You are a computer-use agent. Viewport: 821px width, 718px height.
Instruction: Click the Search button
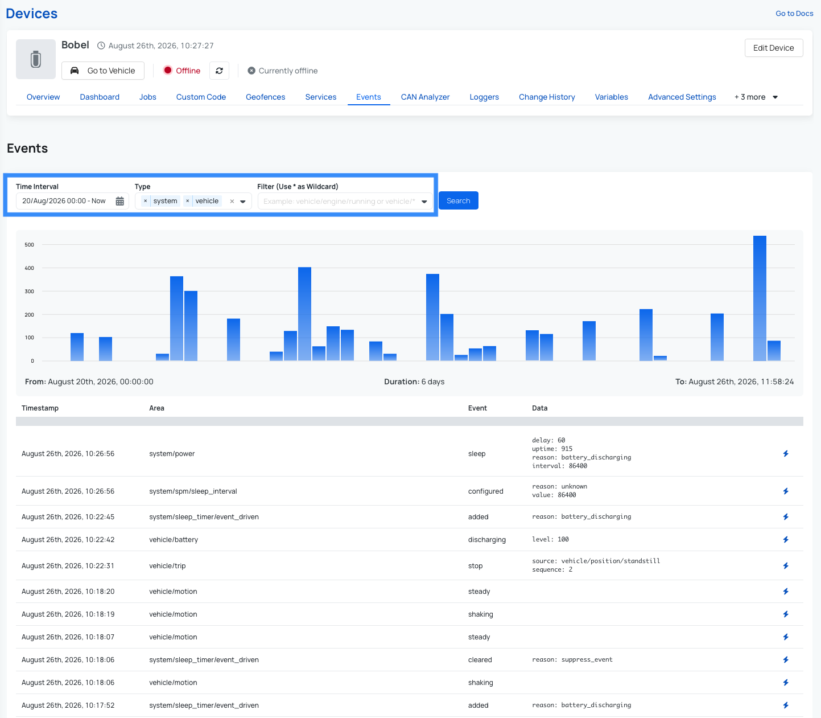459,200
